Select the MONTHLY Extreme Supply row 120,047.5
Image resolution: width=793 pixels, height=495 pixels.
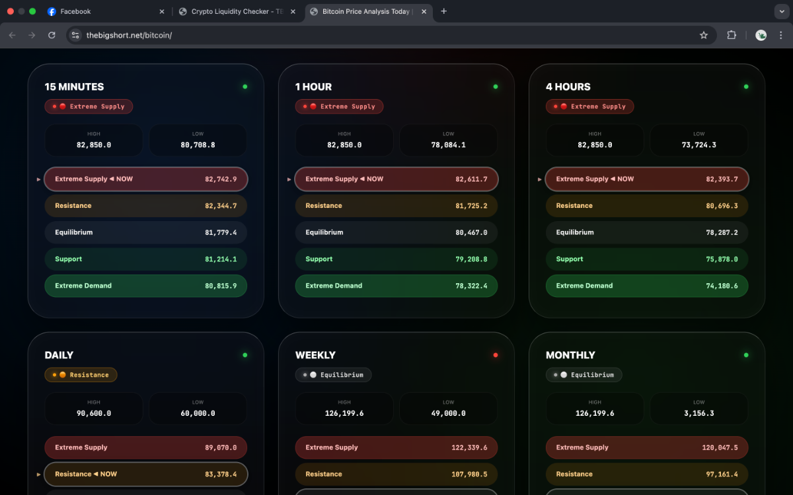pyautogui.click(x=647, y=447)
